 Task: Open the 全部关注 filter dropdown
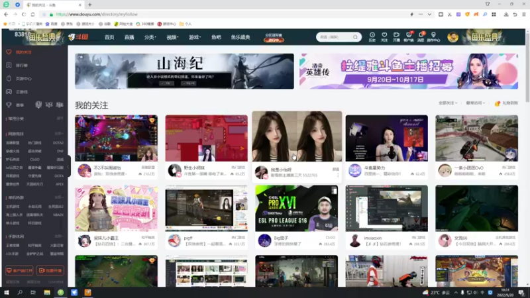coord(448,103)
